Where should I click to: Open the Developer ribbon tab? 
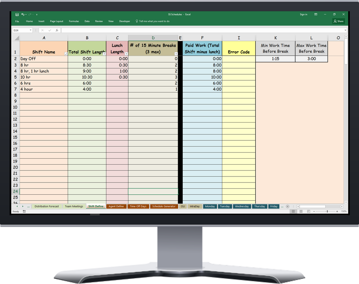pyautogui.click(x=124, y=21)
